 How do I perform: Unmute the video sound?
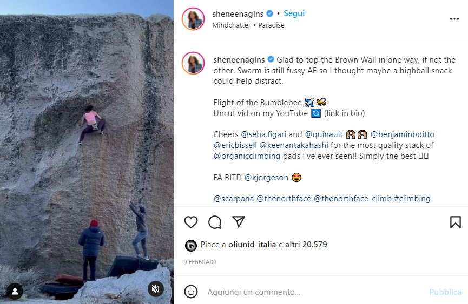pos(156,289)
